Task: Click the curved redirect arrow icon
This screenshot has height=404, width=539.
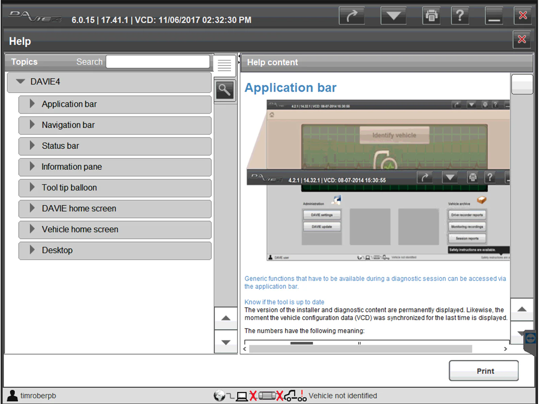Action: coord(352,15)
